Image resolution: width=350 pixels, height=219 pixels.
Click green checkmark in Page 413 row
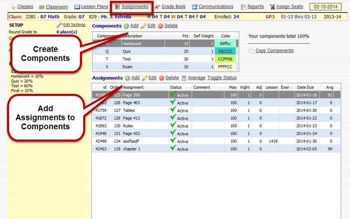[173, 117]
